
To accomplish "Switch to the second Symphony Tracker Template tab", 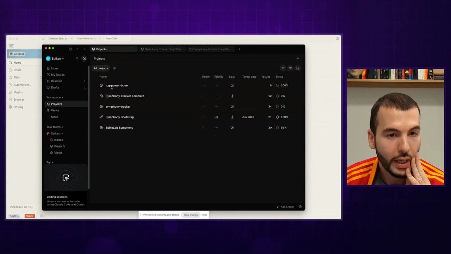I will (x=211, y=49).
